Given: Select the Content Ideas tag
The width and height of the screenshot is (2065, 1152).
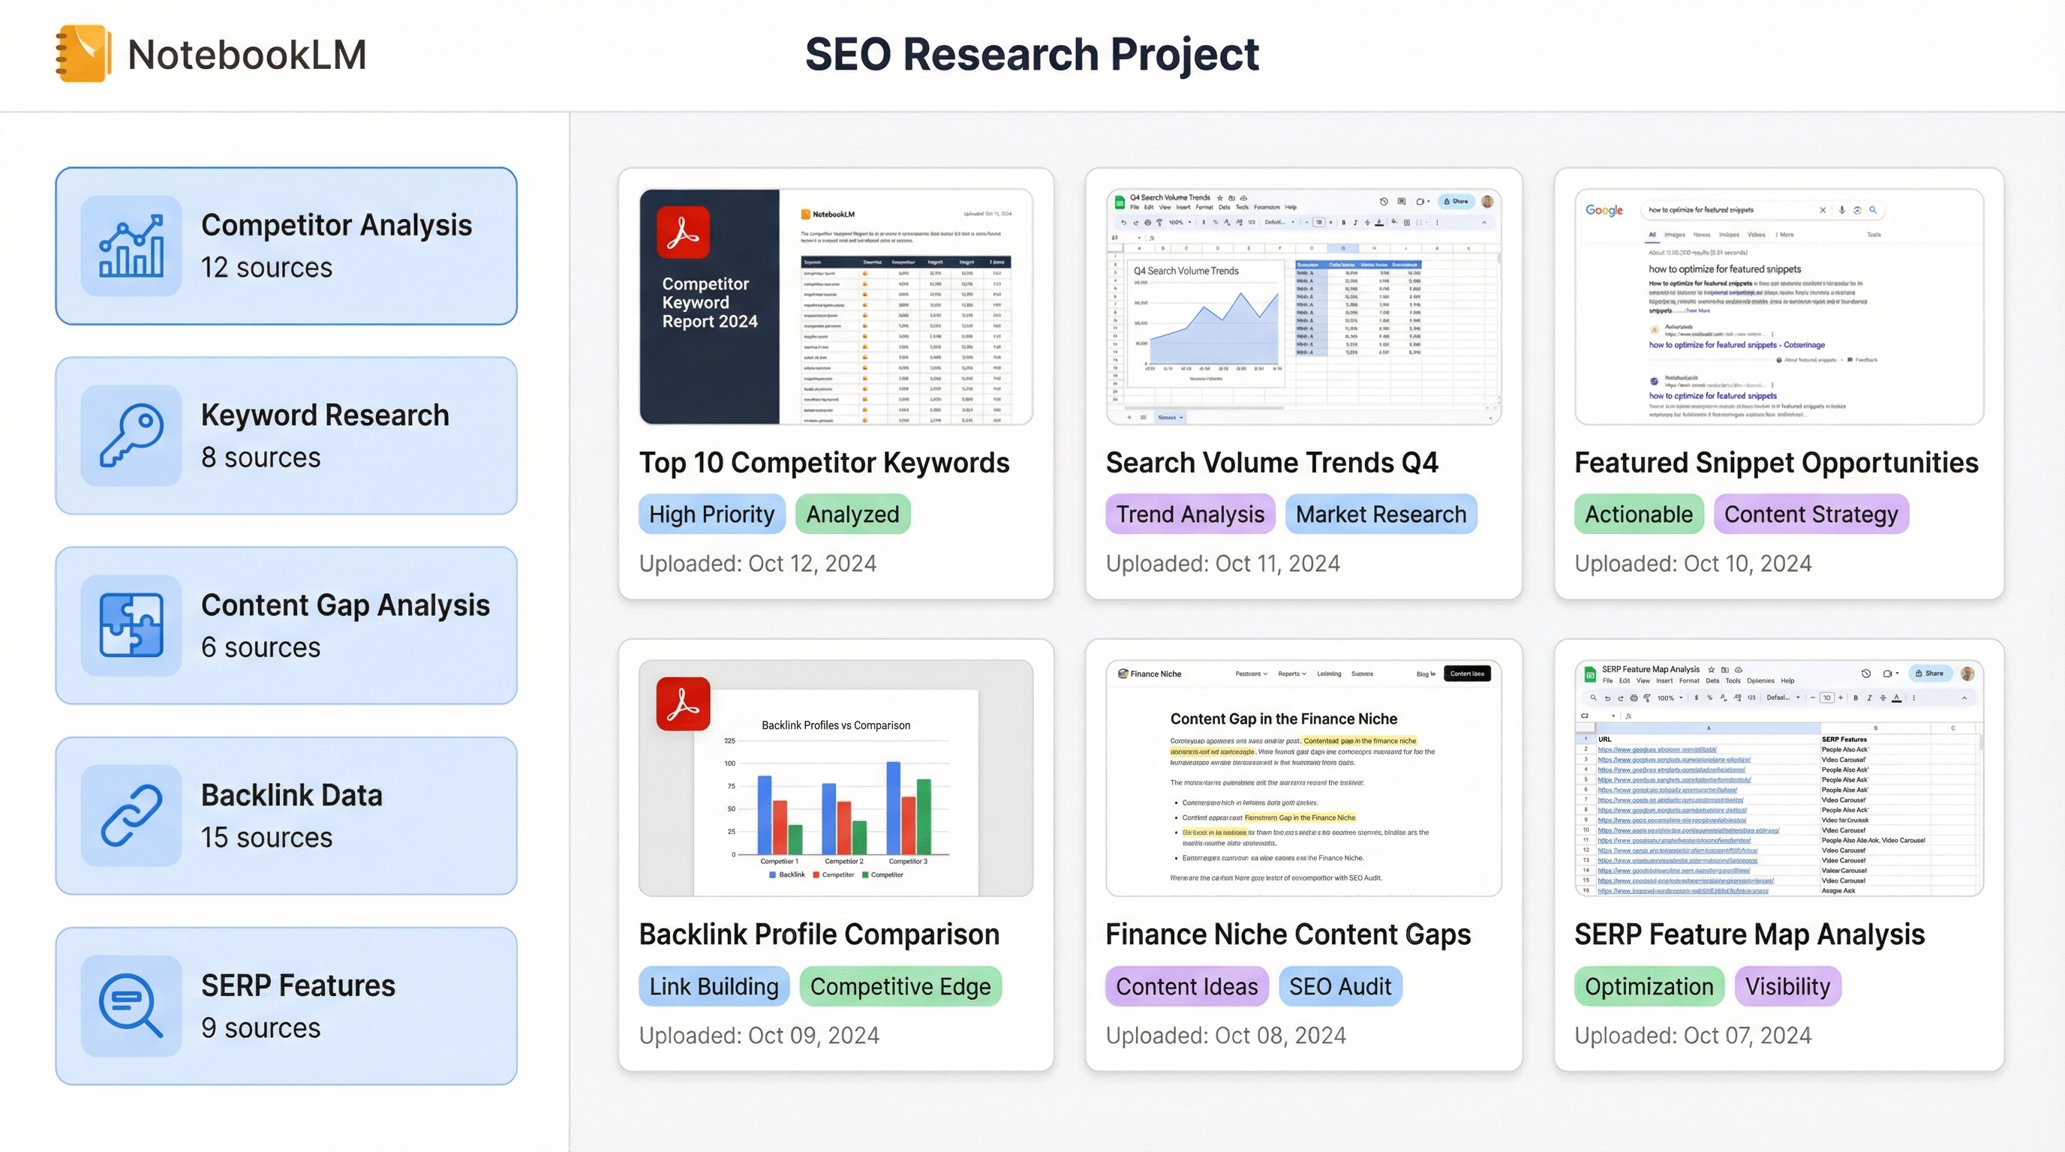Looking at the screenshot, I should 1187,986.
